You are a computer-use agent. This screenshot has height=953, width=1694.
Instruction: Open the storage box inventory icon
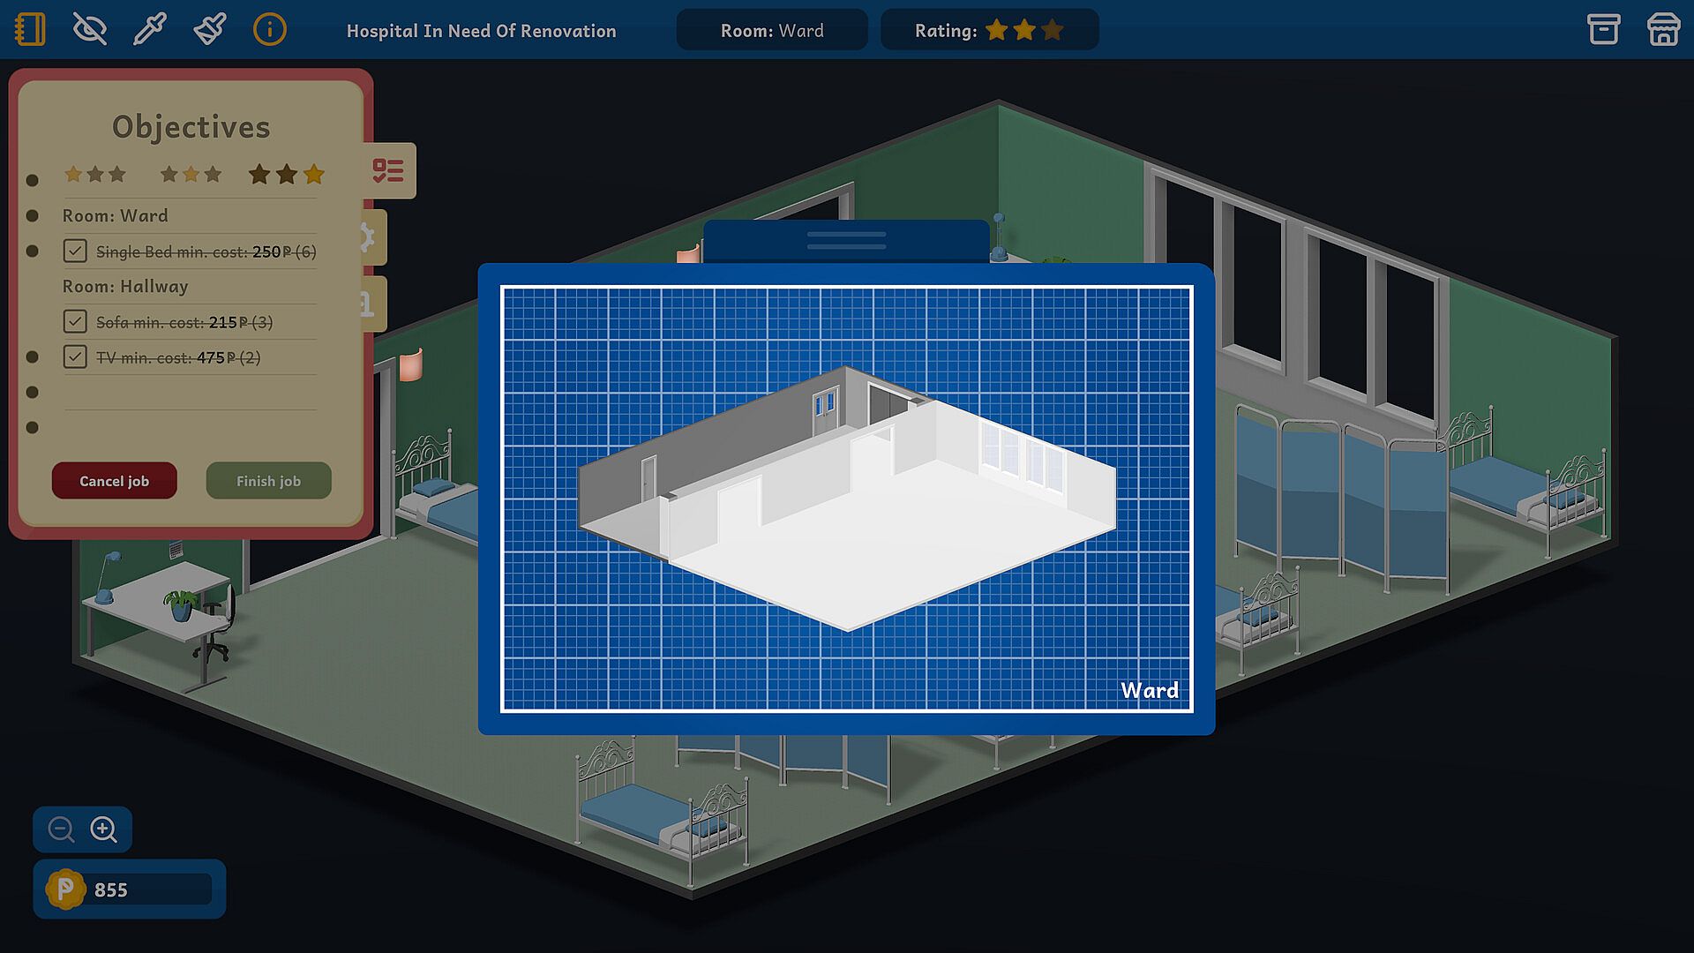[1603, 30]
